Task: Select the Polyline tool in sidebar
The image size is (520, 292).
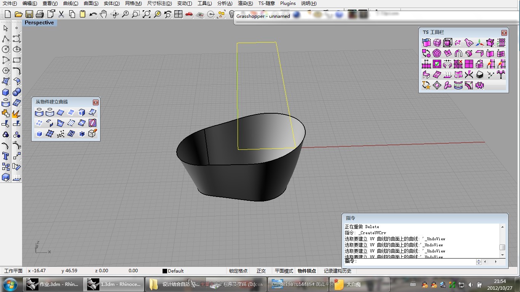Action: [6, 39]
